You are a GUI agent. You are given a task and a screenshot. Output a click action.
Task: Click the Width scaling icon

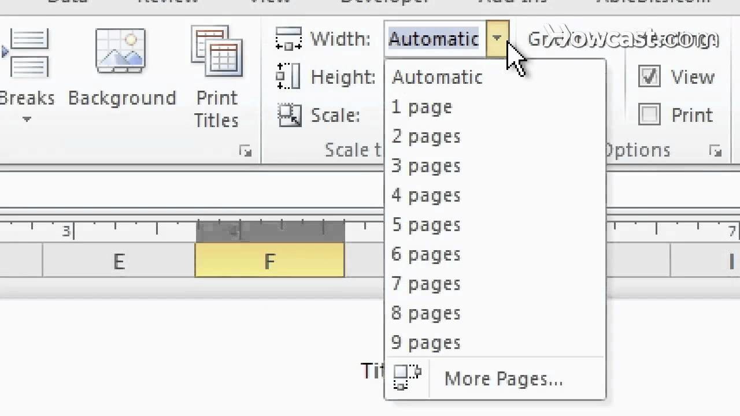[289, 38]
